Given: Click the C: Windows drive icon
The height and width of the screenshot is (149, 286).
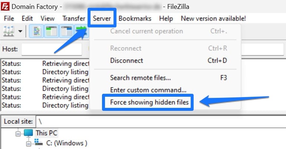Looking at the screenshot, I should tap(38, 143).
